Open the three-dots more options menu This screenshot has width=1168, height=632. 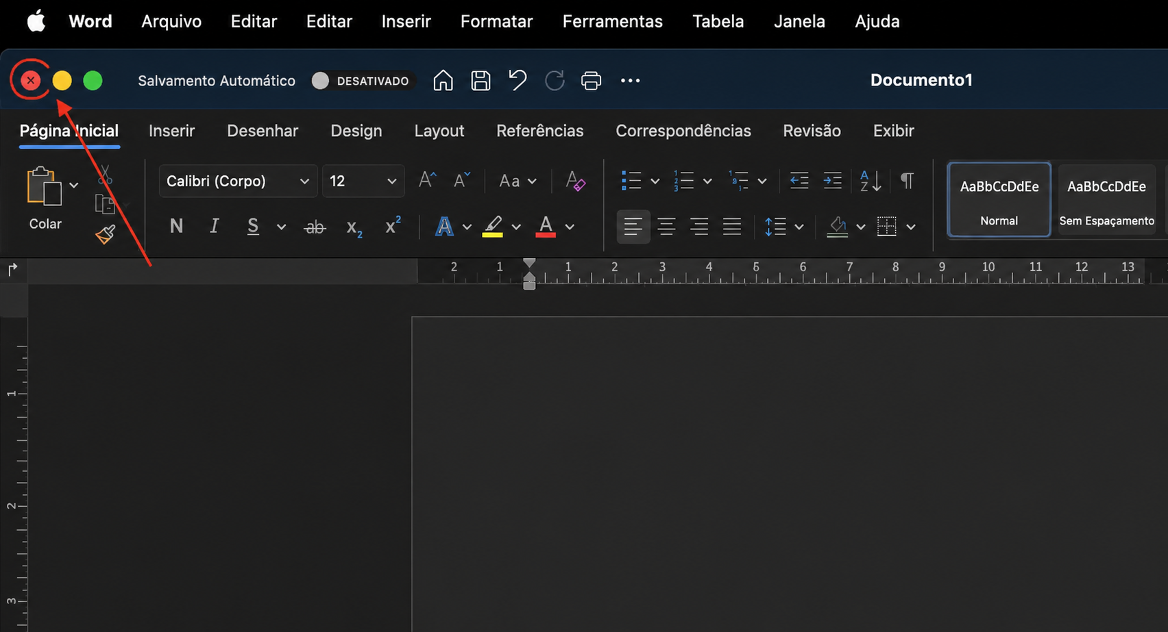(630, 81)
